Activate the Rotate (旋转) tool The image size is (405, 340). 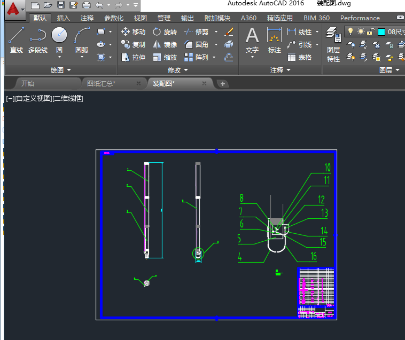click(165, 31)
